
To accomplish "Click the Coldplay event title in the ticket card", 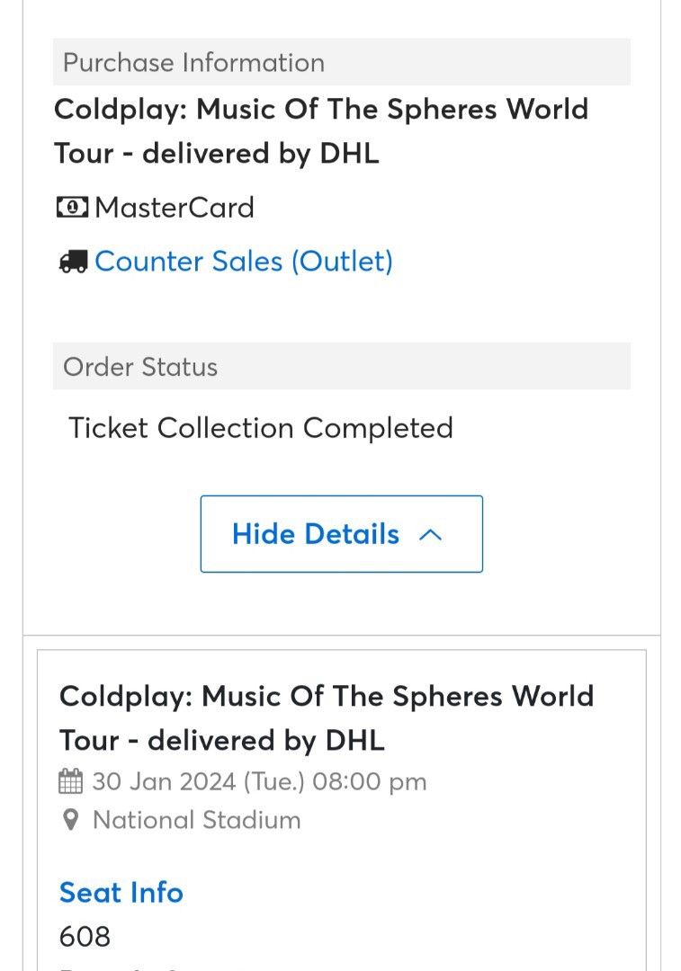I will [x=327, y=717].
